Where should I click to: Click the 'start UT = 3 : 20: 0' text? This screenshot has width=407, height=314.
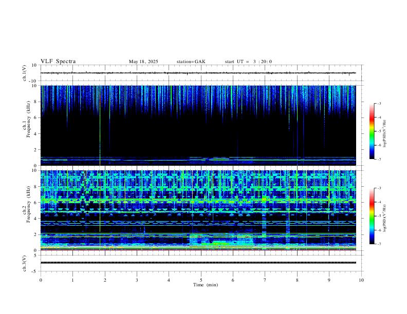248,62
